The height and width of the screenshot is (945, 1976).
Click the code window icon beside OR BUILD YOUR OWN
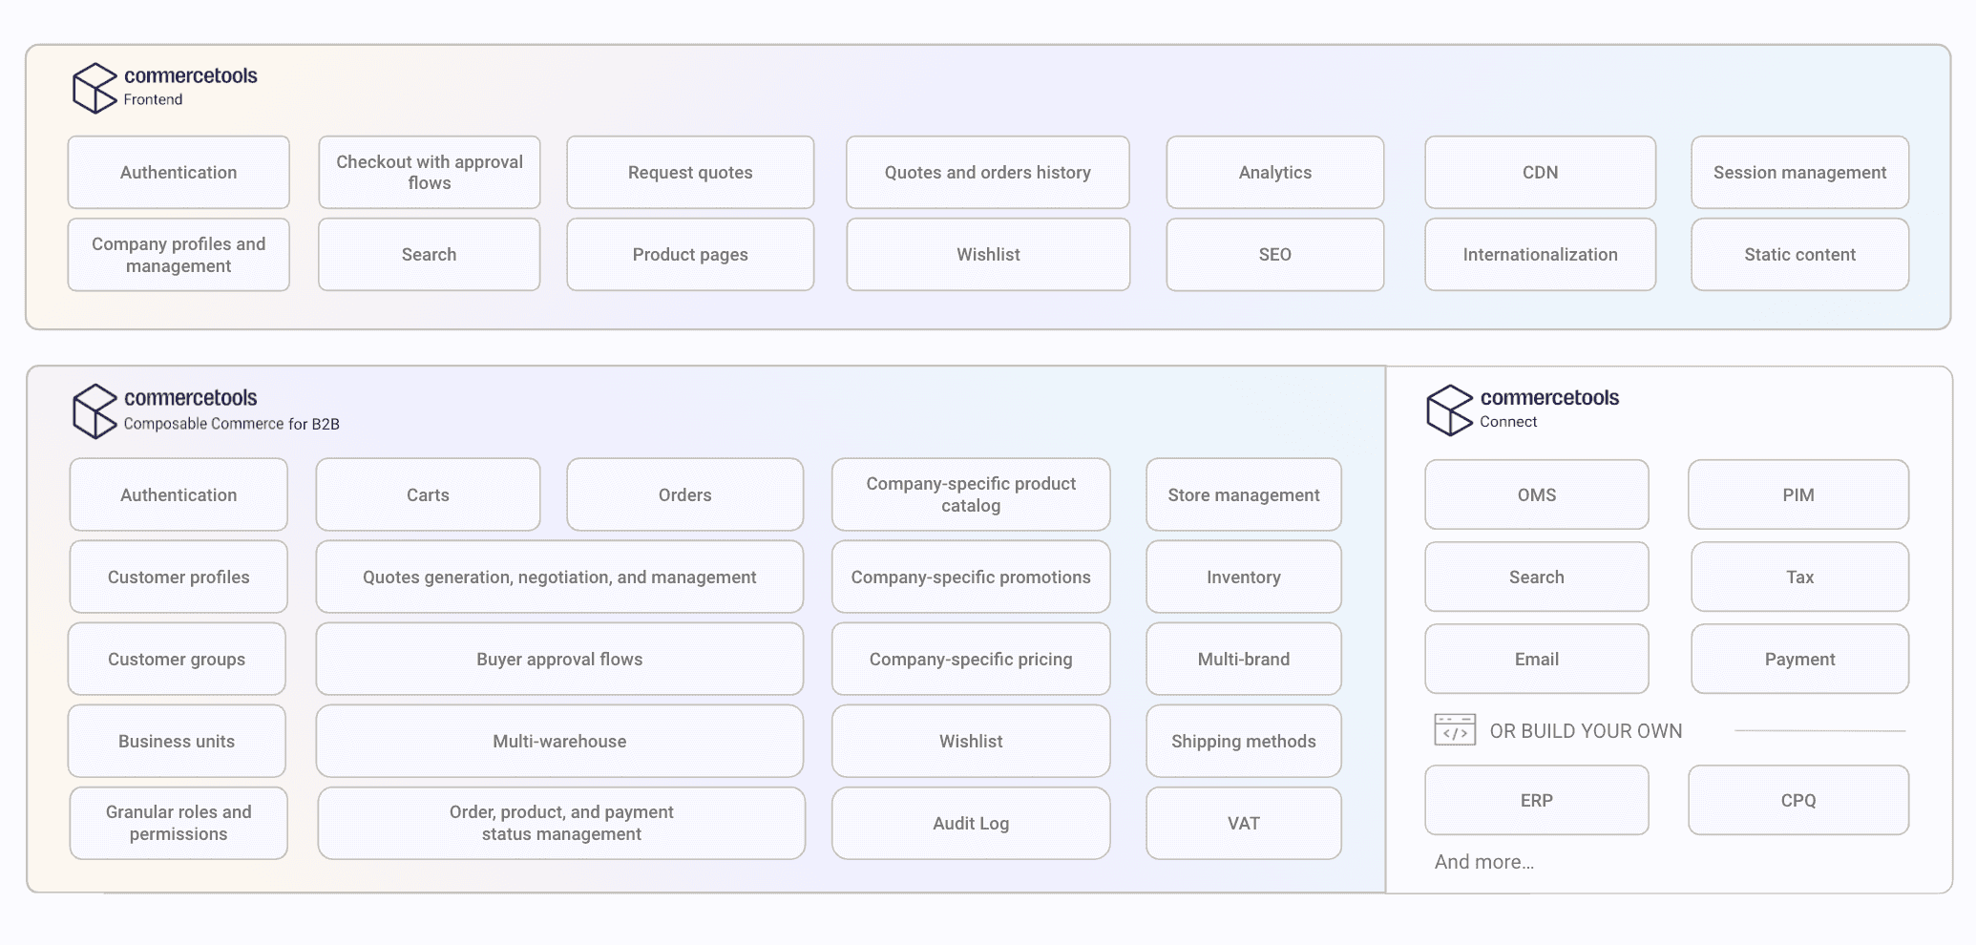(x=1455, y=730)
